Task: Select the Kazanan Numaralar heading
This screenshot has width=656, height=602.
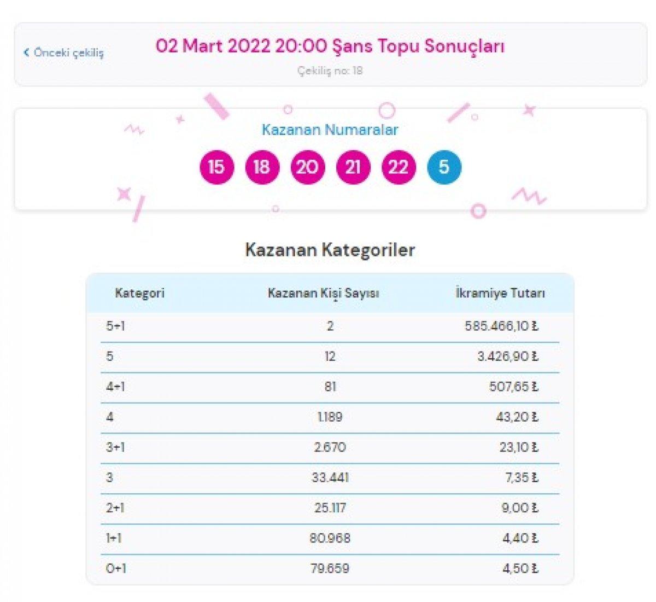Action: coord(330,130)
